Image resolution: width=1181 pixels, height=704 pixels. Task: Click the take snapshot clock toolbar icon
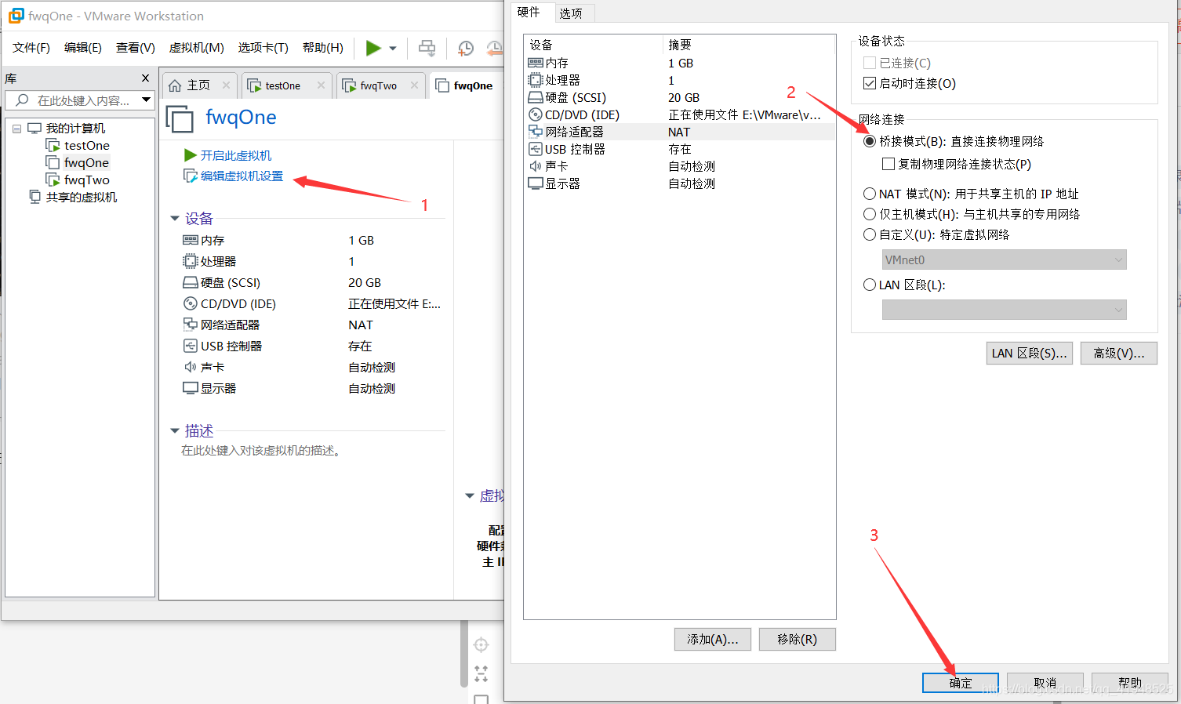pyautogui.click(x=465, y=49)
